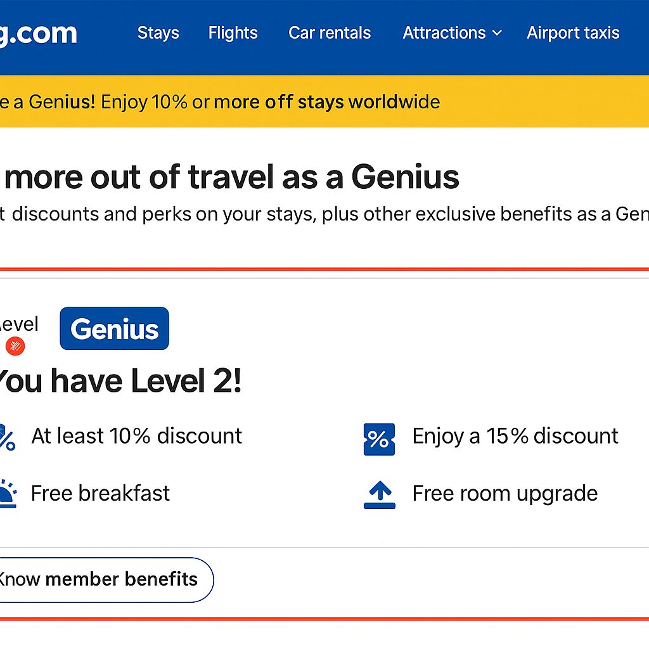Click the Free room upgrade benefit label
Image resolution: width=649 pixels, height=649 pixels.
[505, 494]
